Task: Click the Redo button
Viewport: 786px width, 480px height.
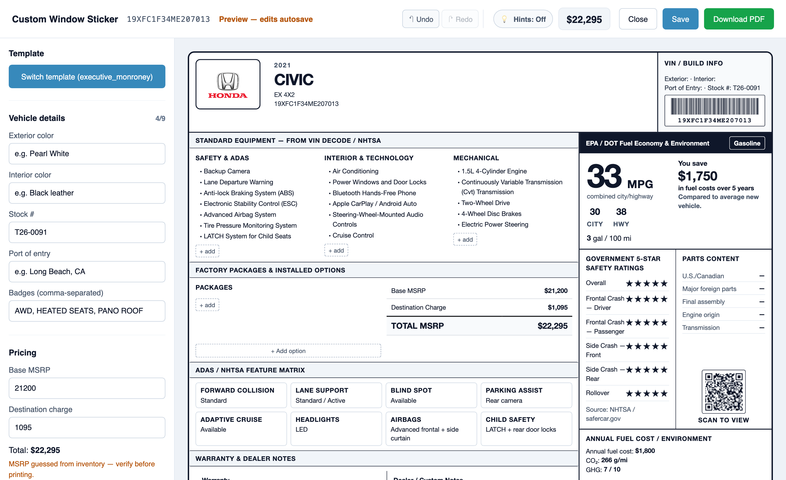Action: tap(460, 19)
